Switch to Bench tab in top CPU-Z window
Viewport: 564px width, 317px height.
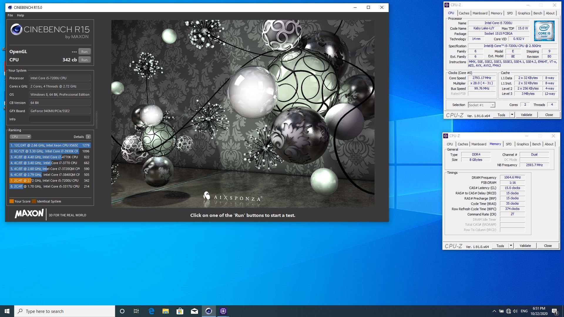(x=538, y=13)
